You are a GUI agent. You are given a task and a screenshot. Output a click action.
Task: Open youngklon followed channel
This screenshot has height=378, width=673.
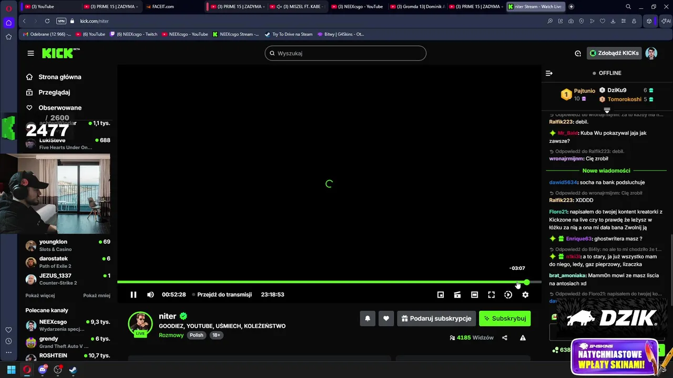tap(67, 245)
